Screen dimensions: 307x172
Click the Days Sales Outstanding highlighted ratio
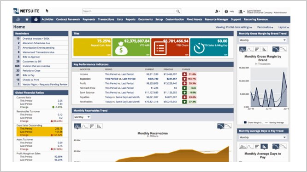(x=40, y=132)
